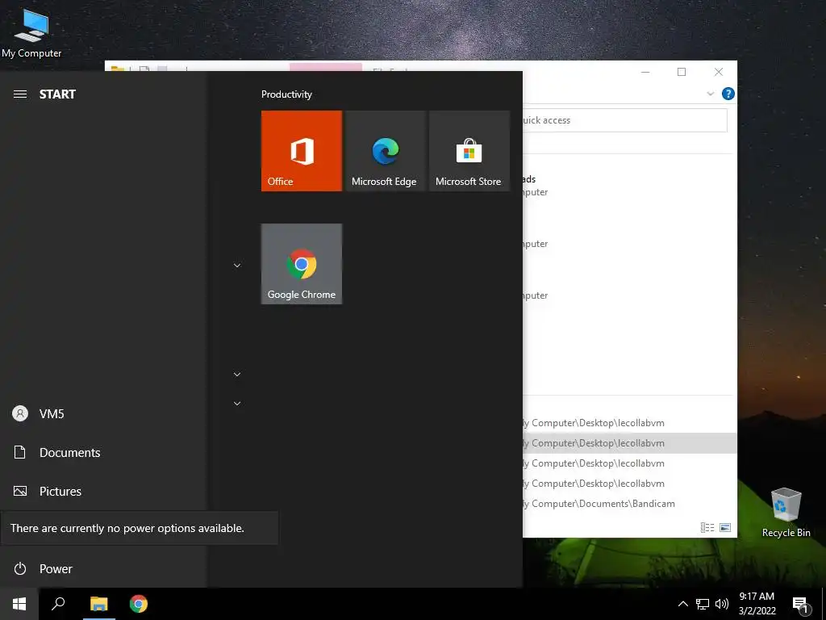Select the Desktop\lecollabvm entry just below the highlighted row

[x=629, y=463]
